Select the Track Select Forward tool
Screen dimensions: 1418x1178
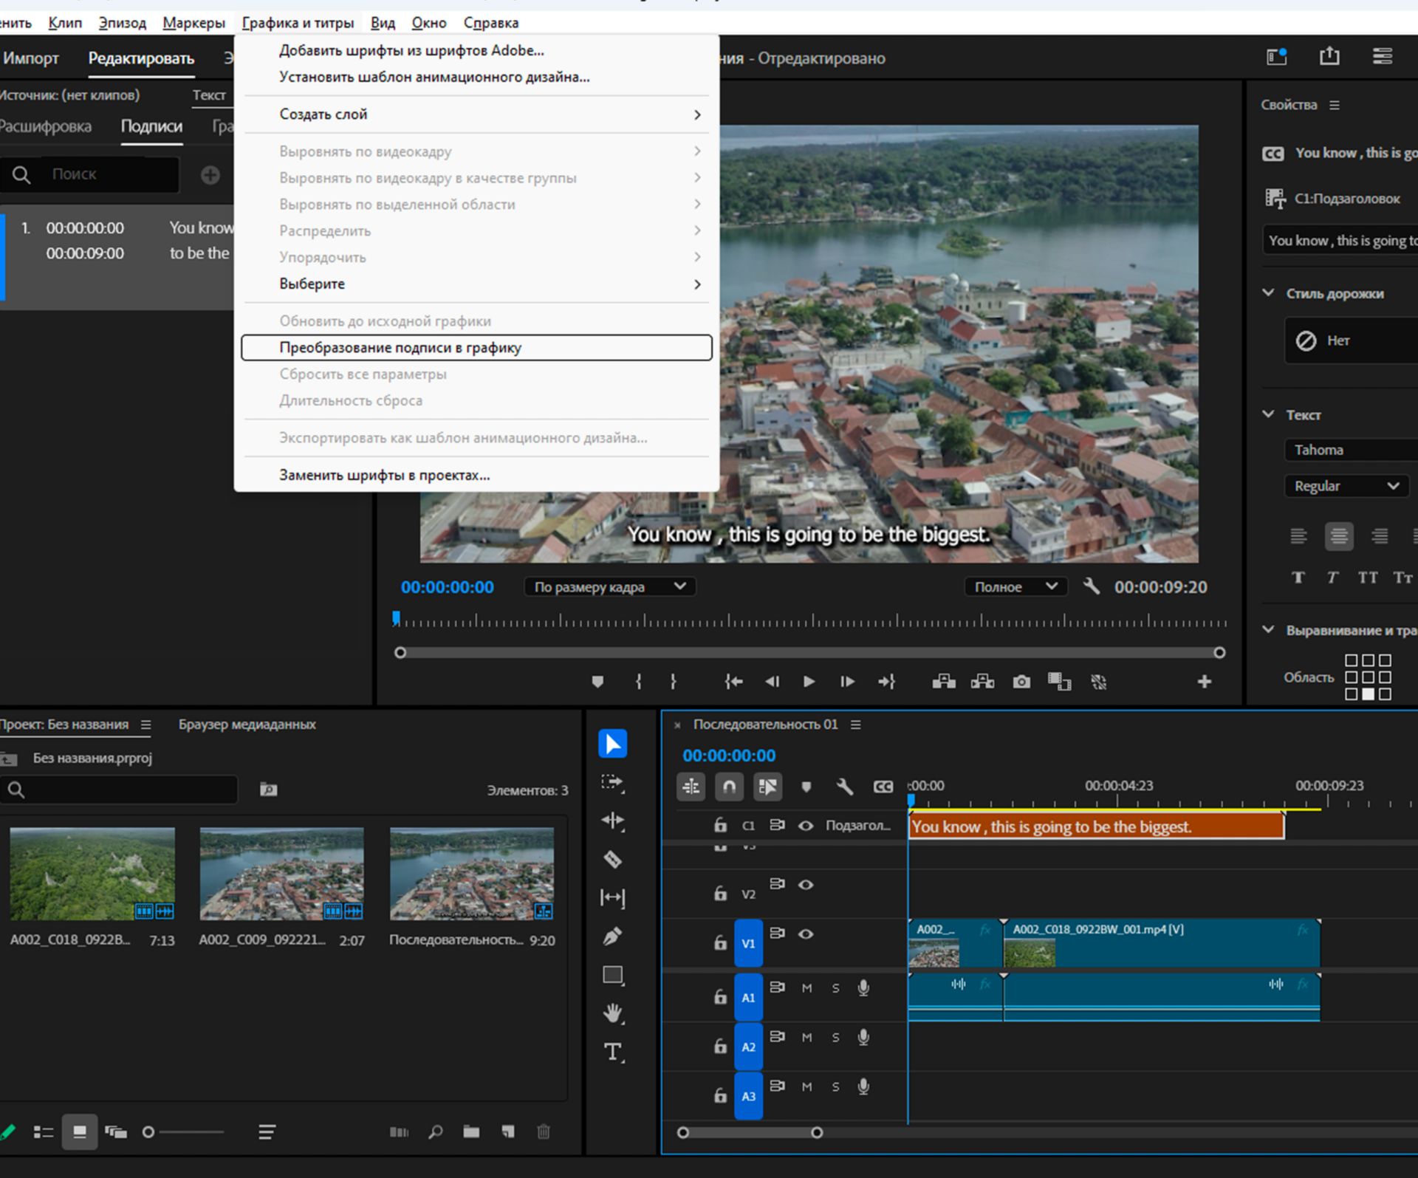(x=612, y=783)
